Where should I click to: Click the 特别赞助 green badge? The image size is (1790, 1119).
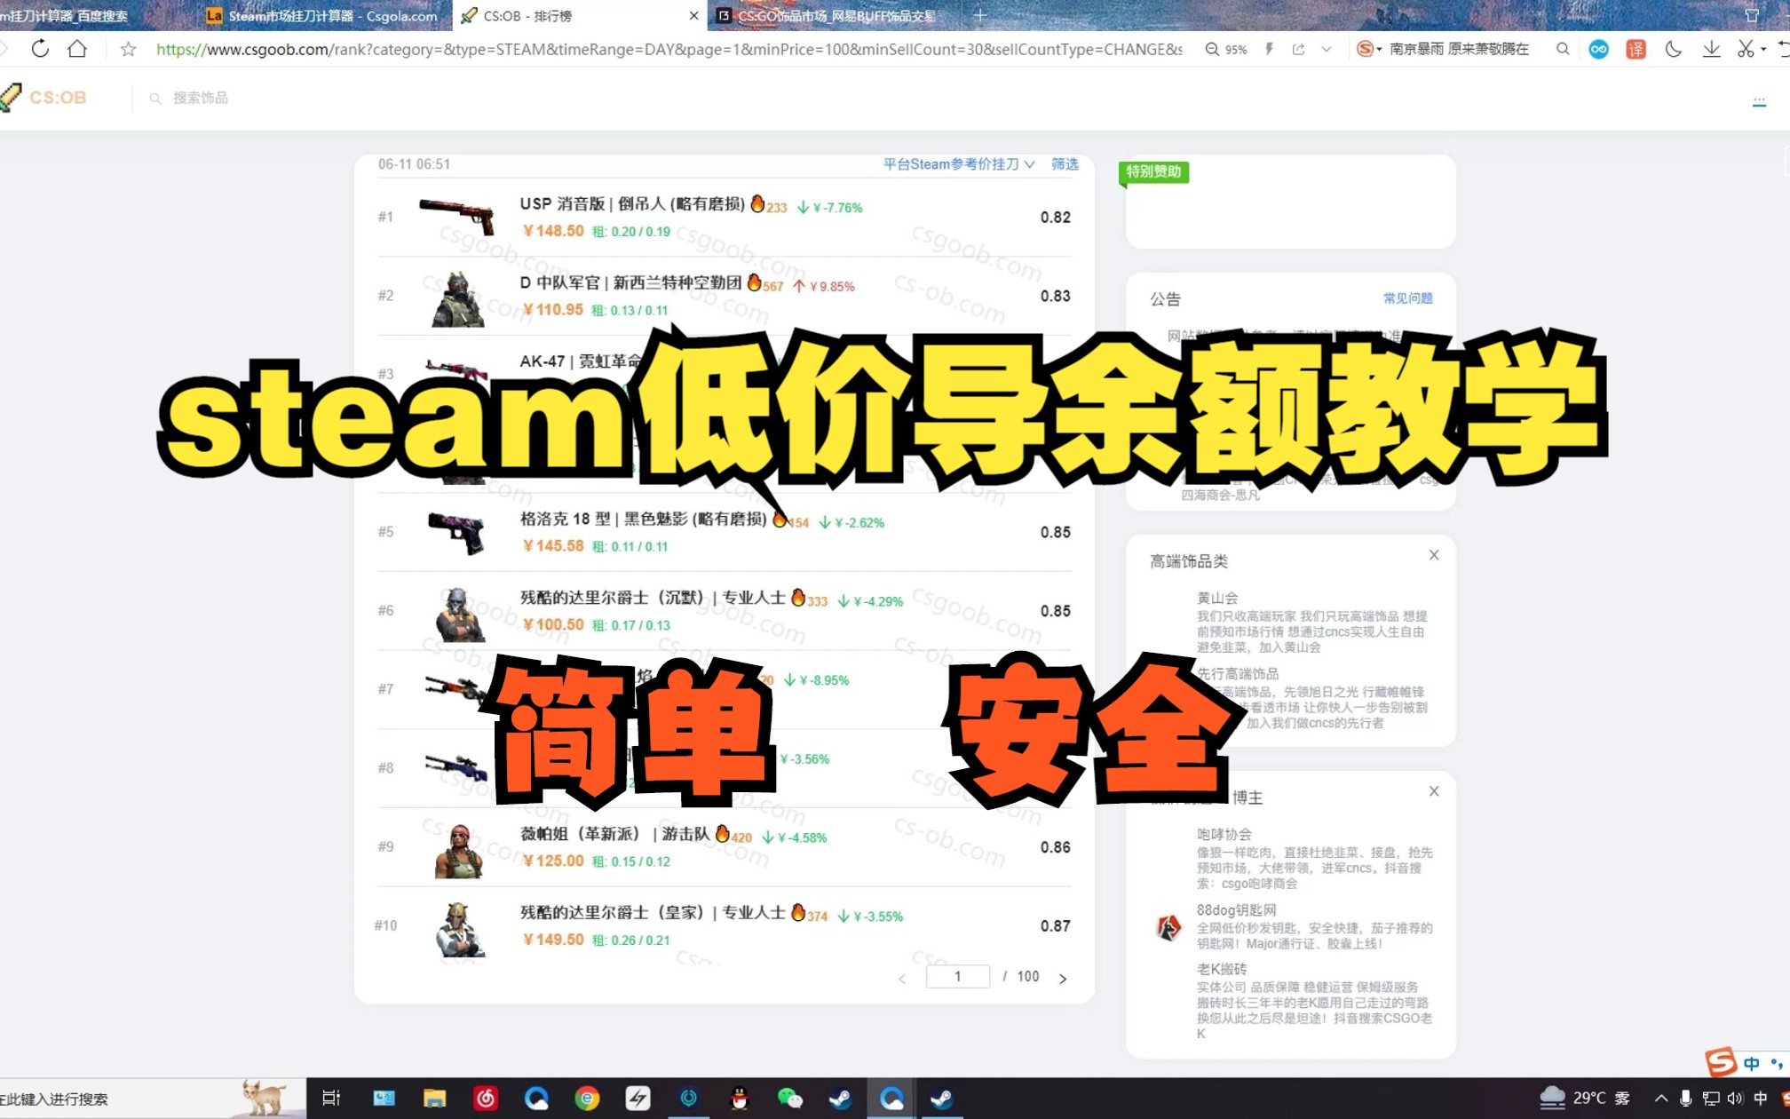point(1153,171)
